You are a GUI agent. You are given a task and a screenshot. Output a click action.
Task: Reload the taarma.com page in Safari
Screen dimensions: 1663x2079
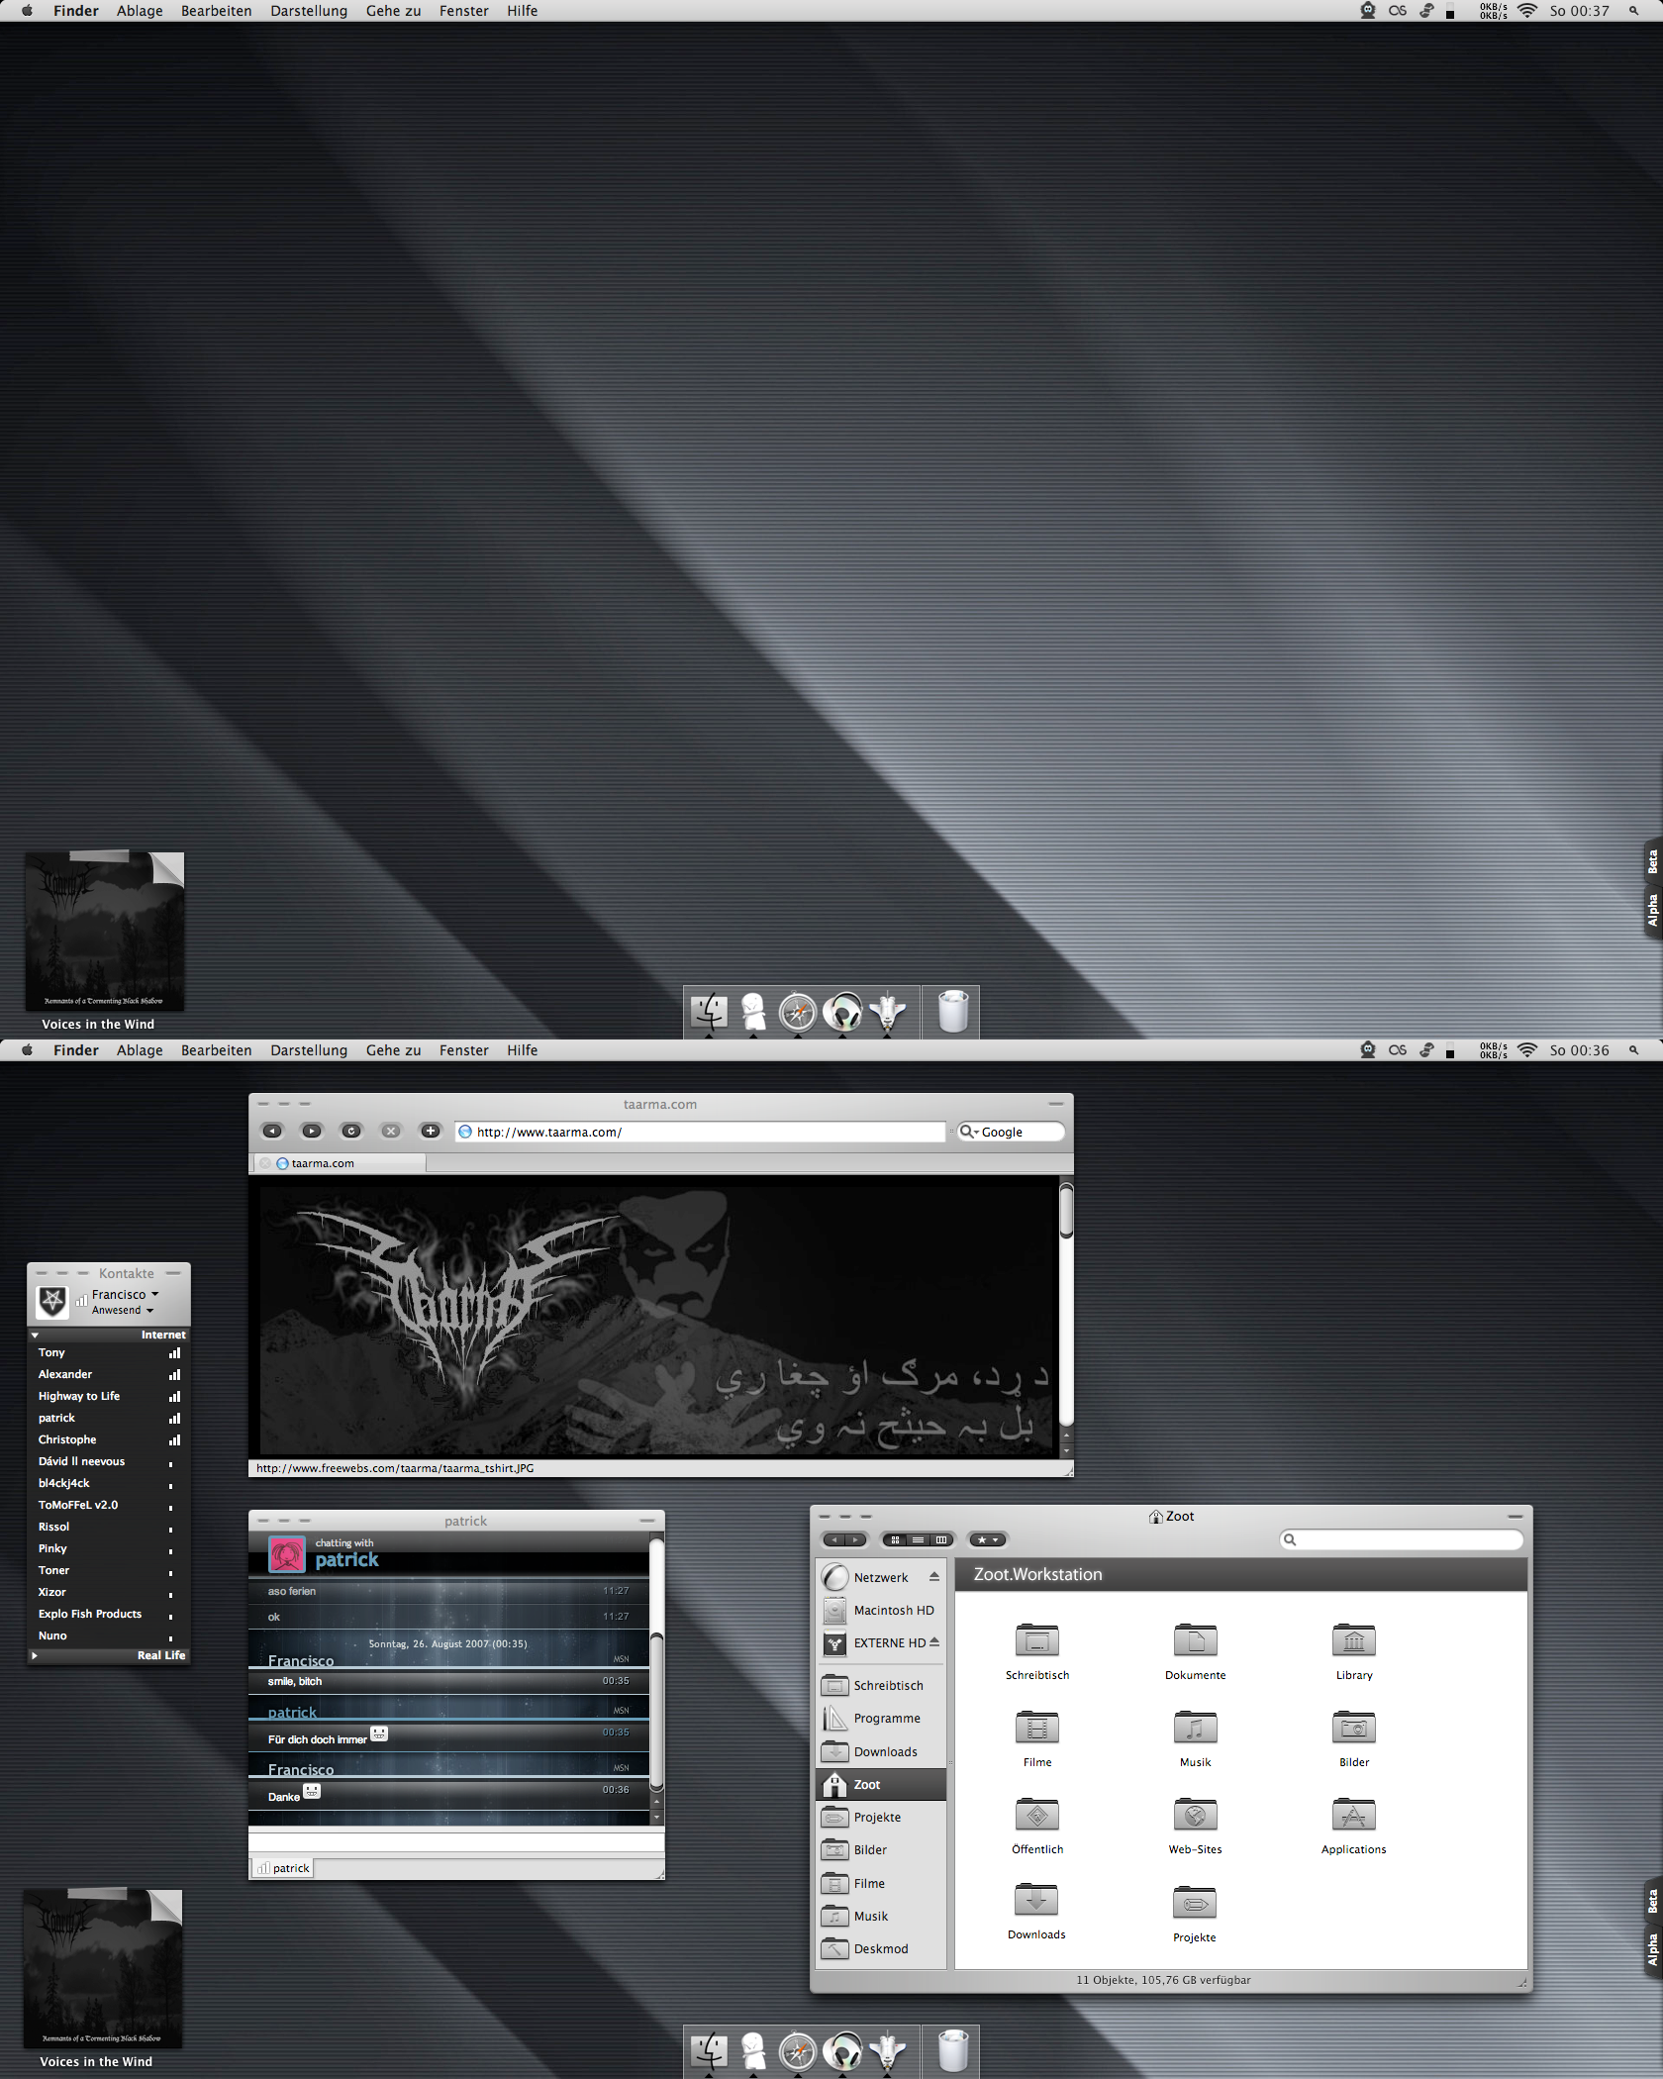point(351,1131)
